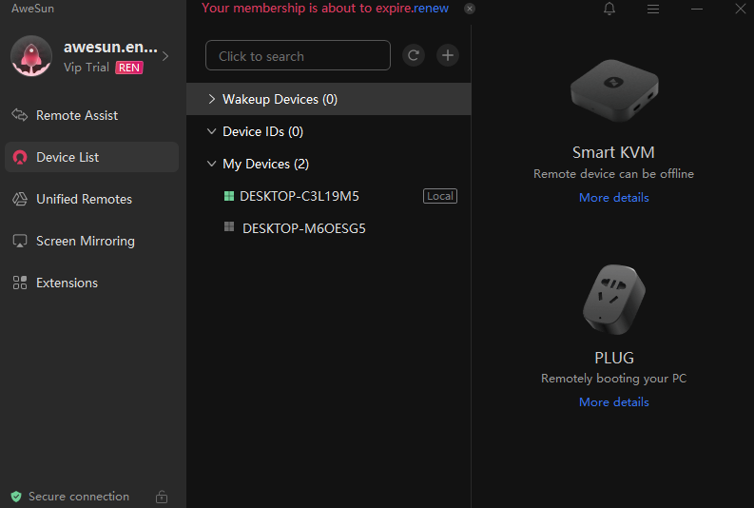
Task: Open the notifications bell
Action: [609, 9]
